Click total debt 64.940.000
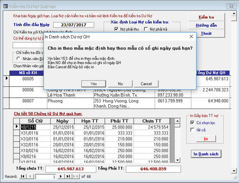The image size is (239, 183). pos(218,101)
